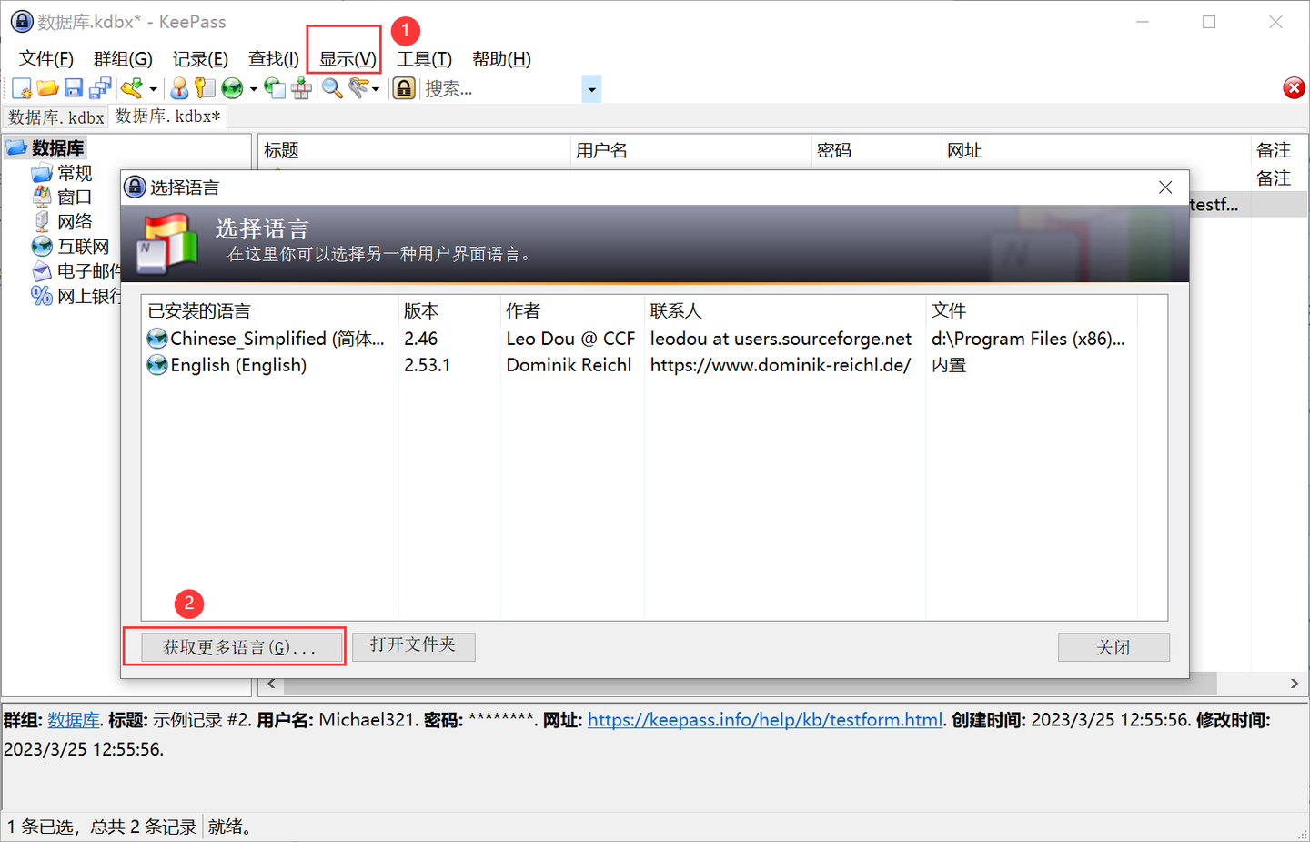This screenshot has width=1310, height=842.
Task: Open the search box dropdown arrow
Action: coord(591,89)
